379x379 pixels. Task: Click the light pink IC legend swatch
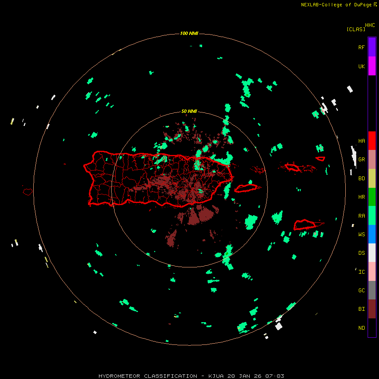(372, 272)
